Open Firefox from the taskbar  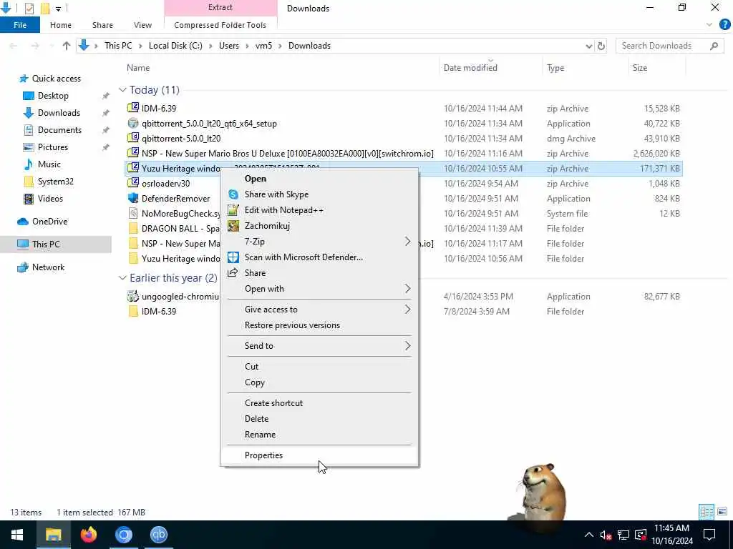[88, 535]
